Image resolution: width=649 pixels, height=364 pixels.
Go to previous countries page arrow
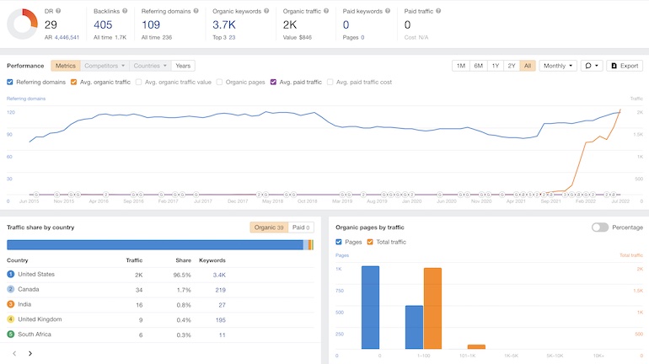14,353
